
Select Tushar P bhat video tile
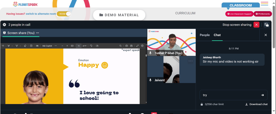[x=171, y=42]
